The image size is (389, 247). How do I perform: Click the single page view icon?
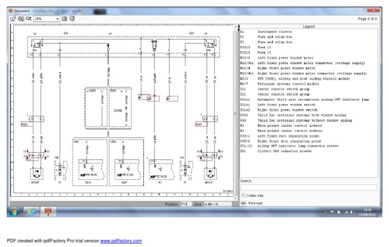(64, 19)
